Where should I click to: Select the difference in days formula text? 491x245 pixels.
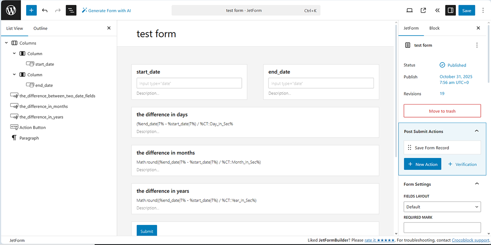coord(185,124)
